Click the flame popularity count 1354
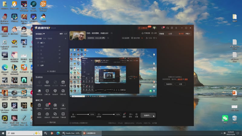The width and height of the screenshot is (242, 136). (x=149, y=38)
